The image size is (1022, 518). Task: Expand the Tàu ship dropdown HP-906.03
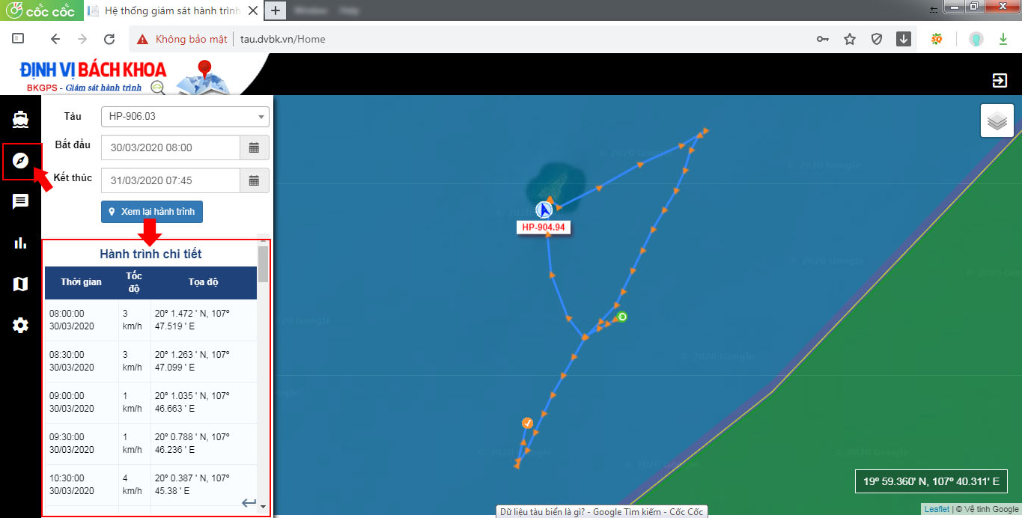click(184, 117)
